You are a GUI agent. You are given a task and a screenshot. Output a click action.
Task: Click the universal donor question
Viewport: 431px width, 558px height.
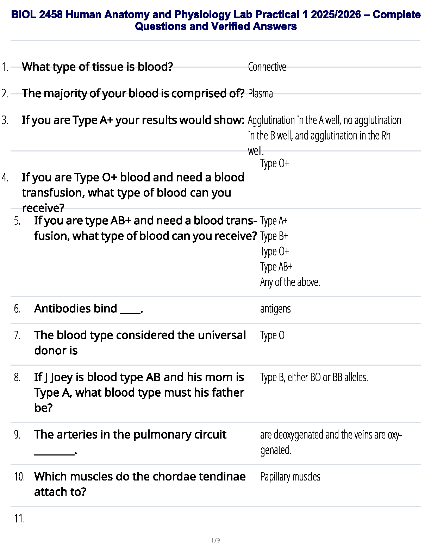tap(140, 343)
